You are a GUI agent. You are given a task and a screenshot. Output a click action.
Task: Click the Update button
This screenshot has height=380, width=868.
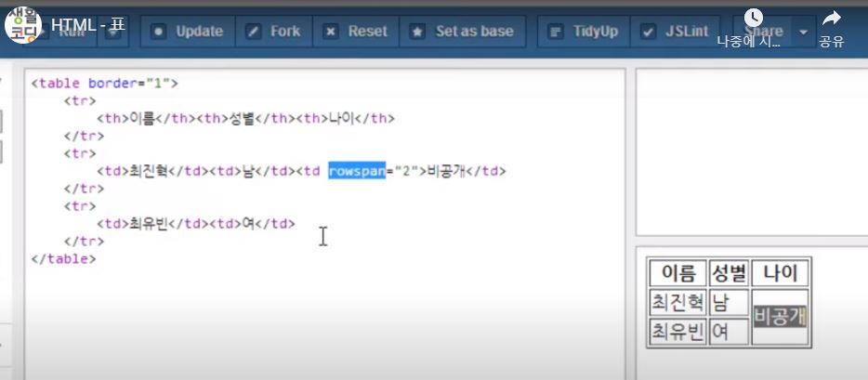point(188,32)
